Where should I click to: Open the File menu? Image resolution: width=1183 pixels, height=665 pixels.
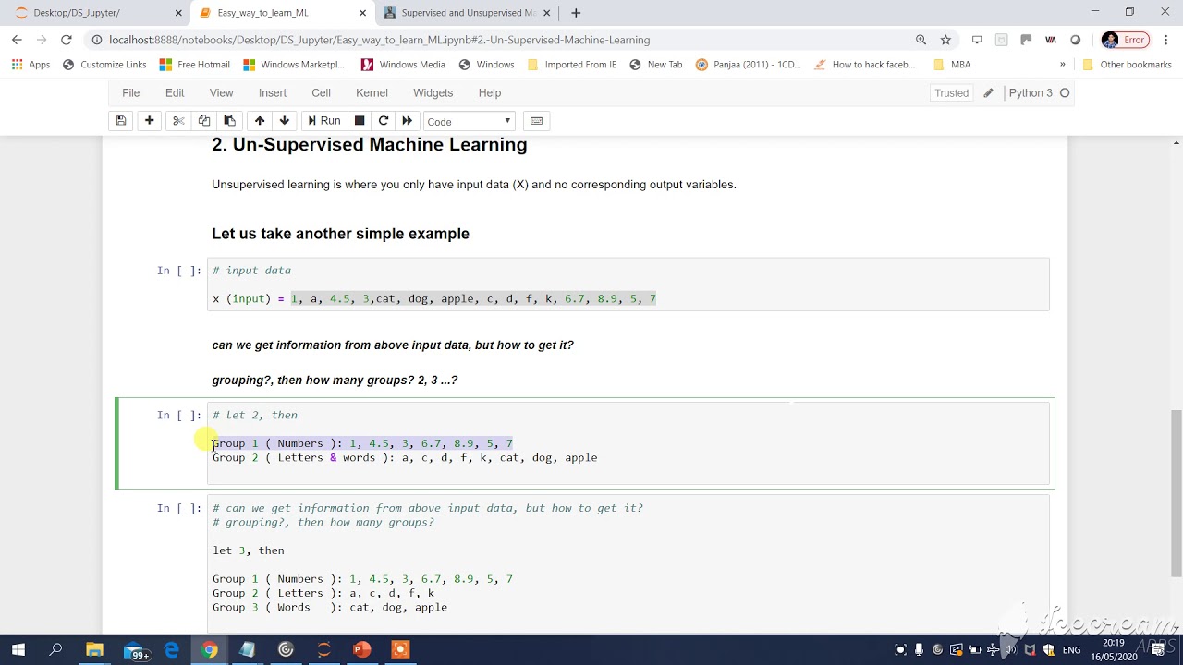pyautogui.click(x=130, y=92)
